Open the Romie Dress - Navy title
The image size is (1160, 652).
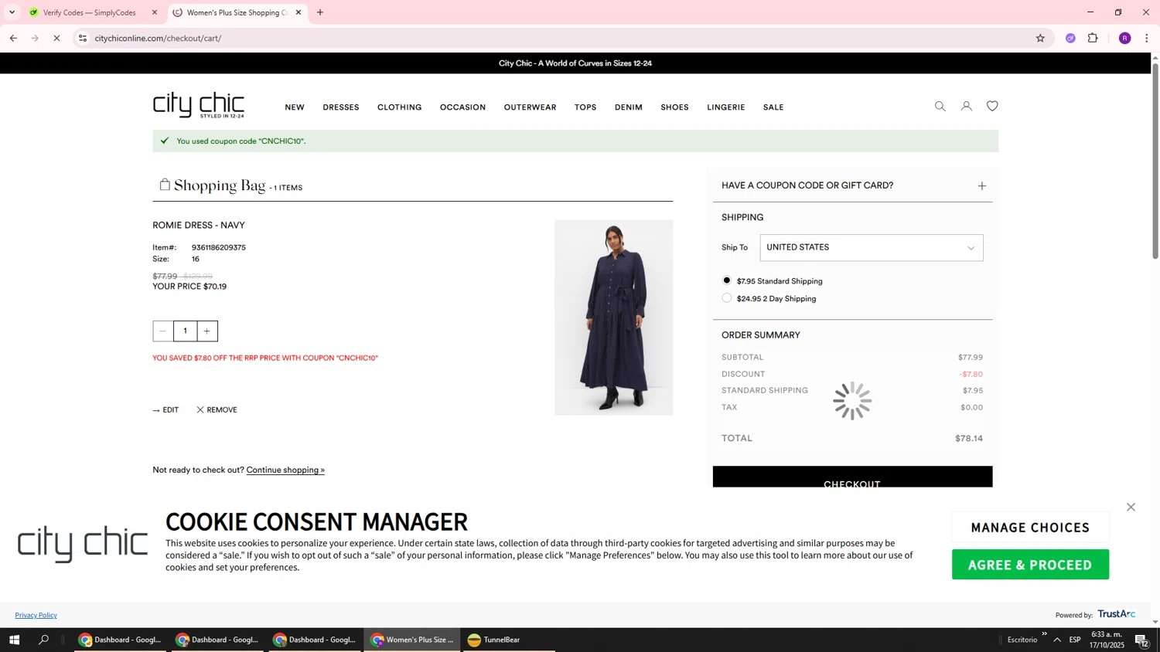(199, 226)
